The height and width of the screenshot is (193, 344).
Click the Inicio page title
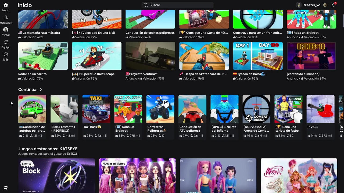coord(24,5)
